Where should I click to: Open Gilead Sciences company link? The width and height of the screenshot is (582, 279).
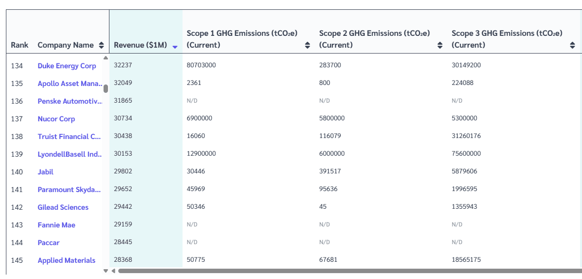[63, 207]
